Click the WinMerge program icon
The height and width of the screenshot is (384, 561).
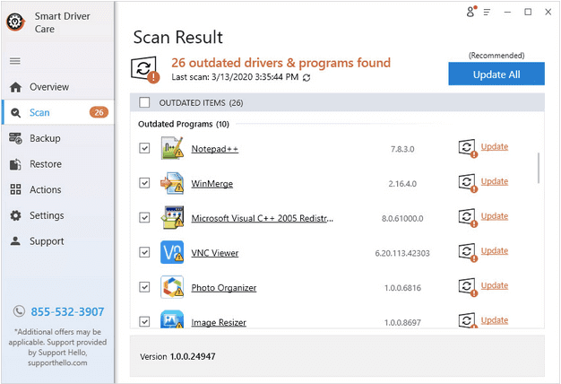172,183
